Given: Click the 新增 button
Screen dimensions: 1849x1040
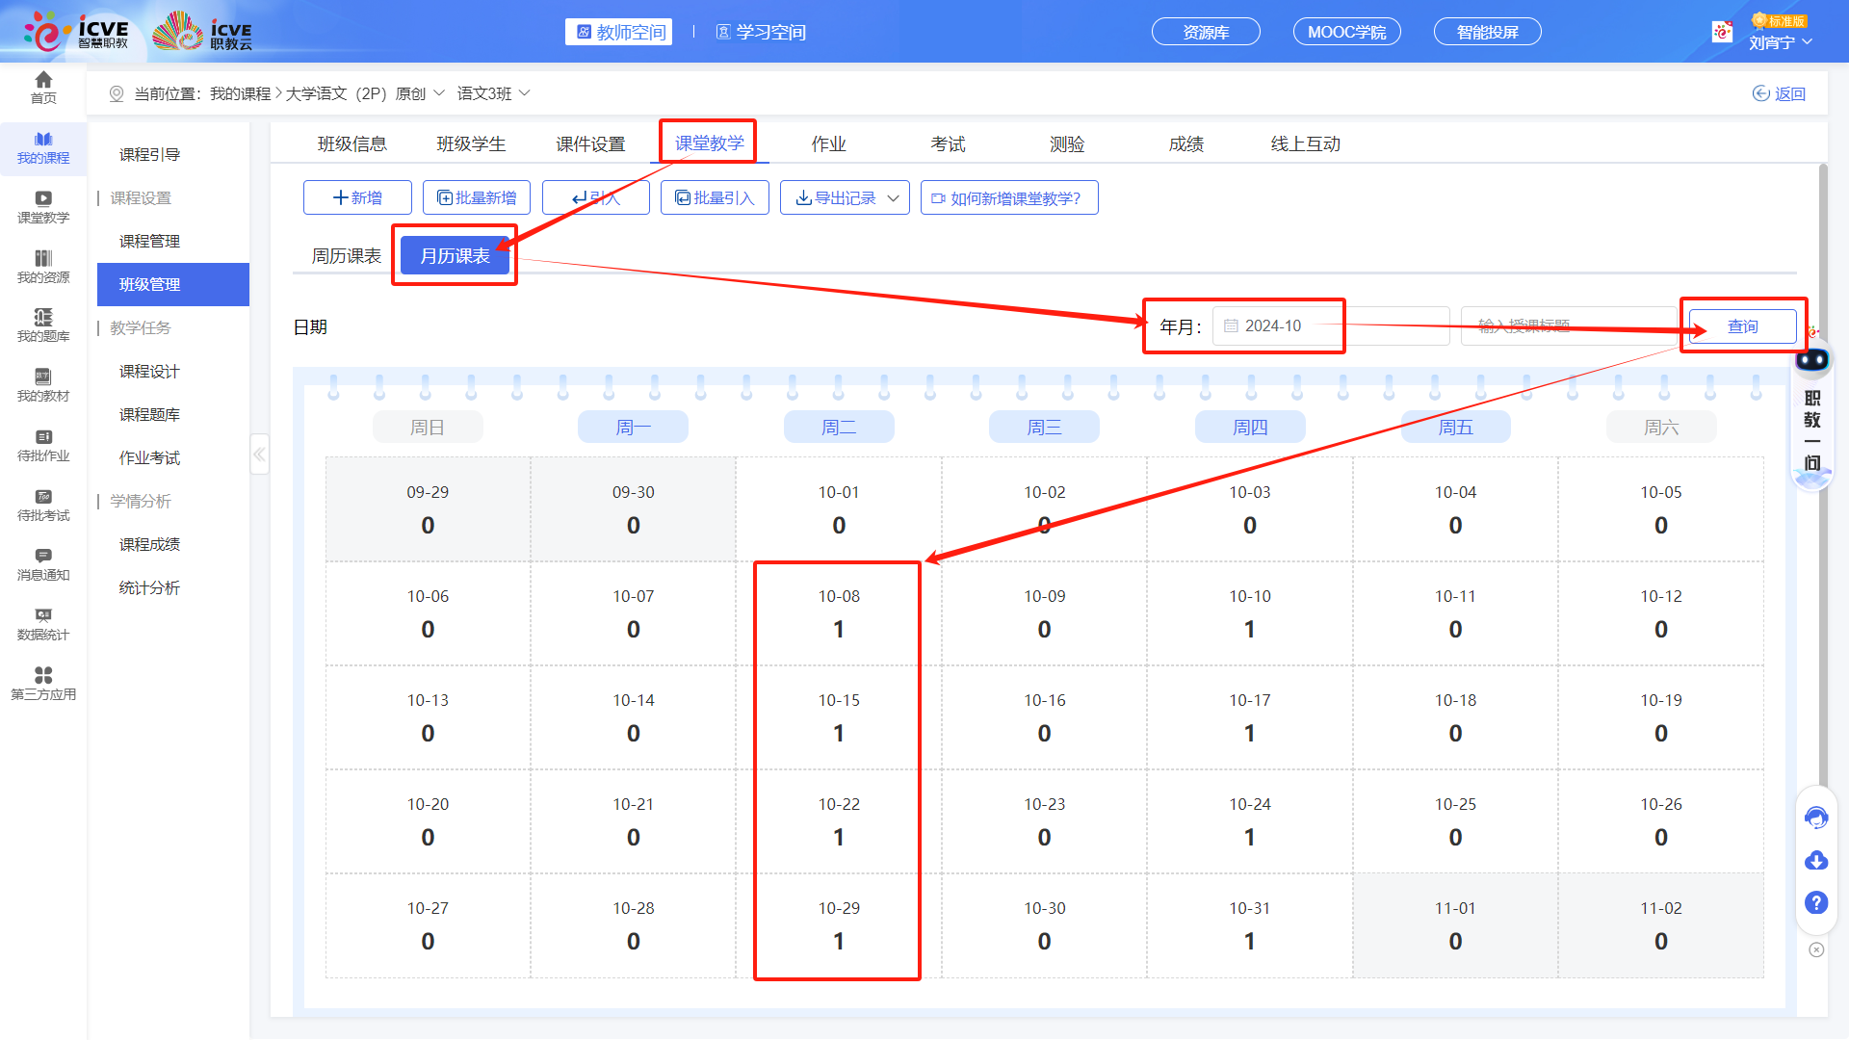Looking at the screenshot, I should pyautogui.click(x=357, y=197).
